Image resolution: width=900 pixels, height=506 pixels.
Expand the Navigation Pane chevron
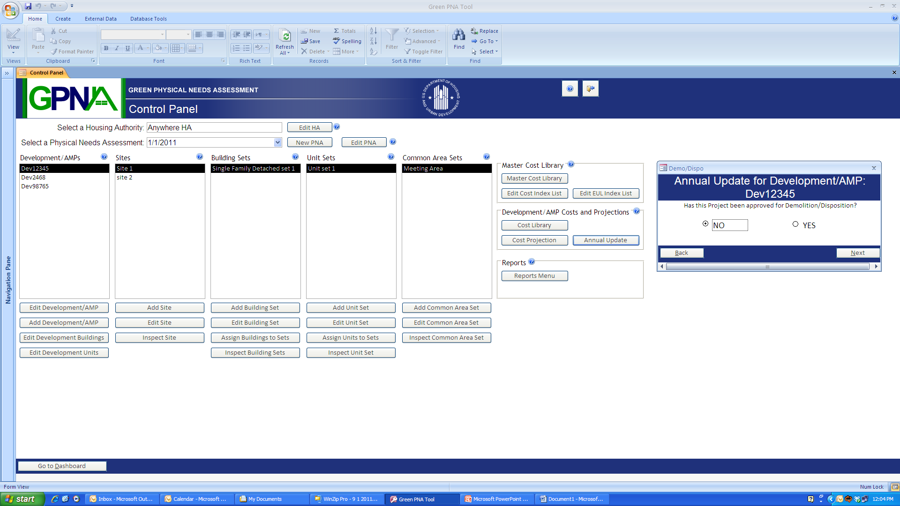click(x=7, y=73)
